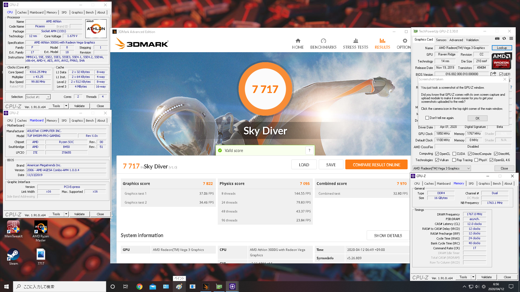Viewport: 520px width, 292px height.
Task: Click taskbar clock showing 6:56
Action: 496,287
